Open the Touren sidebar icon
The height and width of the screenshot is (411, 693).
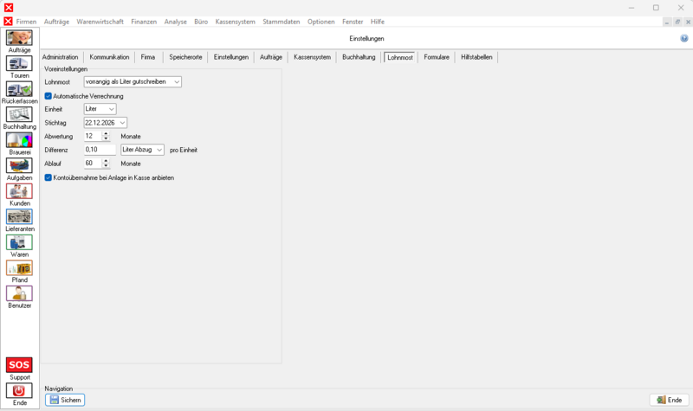click(x=19, y=64)
